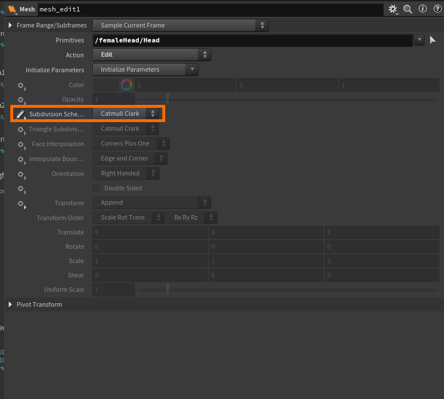Open the color wheel picker

tap(127, 85)
